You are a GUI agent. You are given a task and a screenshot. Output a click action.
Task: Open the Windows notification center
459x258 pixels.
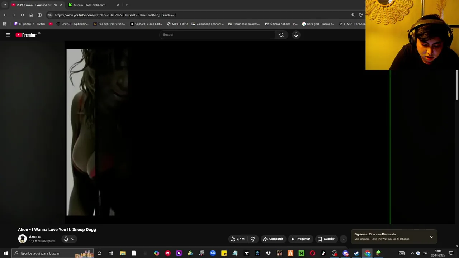451,253
